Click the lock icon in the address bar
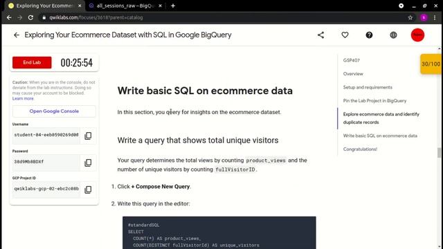 click(x=44, y=17)
